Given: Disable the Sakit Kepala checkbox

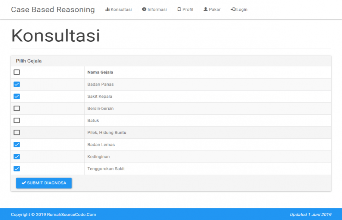Looking at the screenshot, I should point(17,96).
